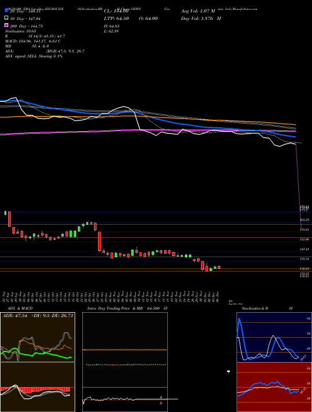
Task: Click the 152.06 price axis label
Action: point(305,240)
